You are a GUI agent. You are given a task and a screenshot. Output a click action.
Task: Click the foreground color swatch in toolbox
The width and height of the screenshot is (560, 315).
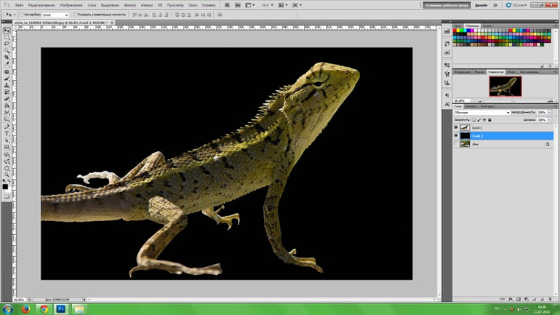[6, 186]
